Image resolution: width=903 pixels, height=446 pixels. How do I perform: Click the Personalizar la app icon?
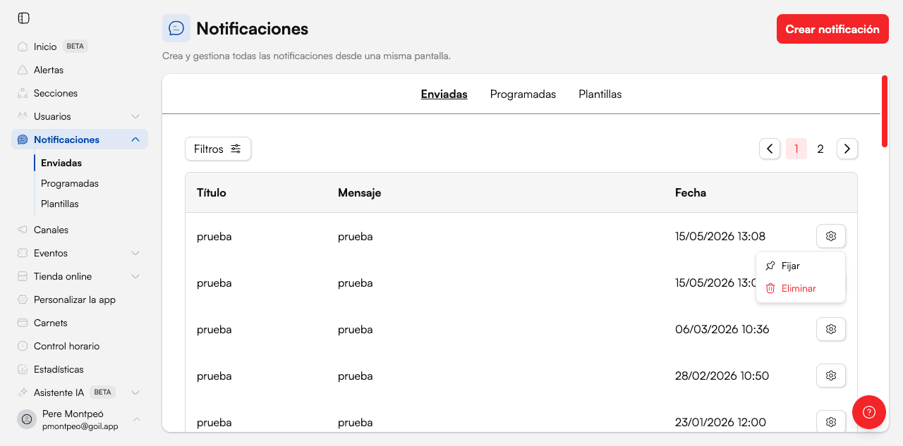[23, 299]
